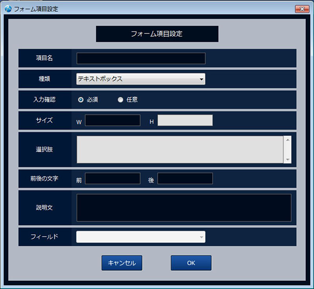Click inside the 説明文 text area
The image size is (314, 289).
pyautogui.click(x=184, y=207)
